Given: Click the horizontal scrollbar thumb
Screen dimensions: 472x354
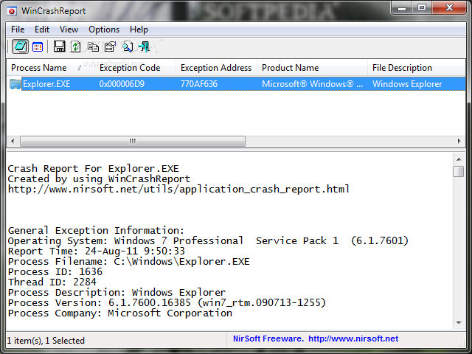Looking at the screenshot, I should click(133, 141).
